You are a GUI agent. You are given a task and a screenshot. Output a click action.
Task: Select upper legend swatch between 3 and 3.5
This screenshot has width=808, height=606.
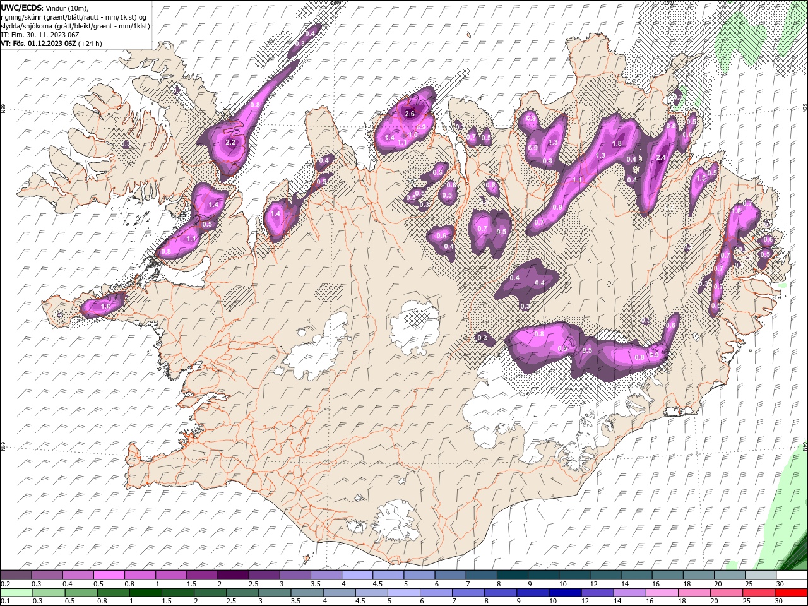tap(295, 575)
